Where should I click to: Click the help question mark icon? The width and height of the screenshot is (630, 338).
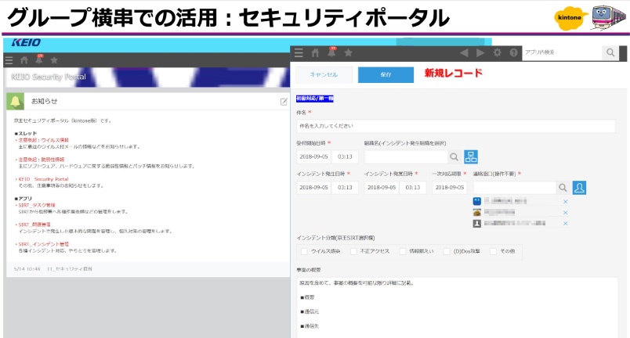click(x=513, y=52)
